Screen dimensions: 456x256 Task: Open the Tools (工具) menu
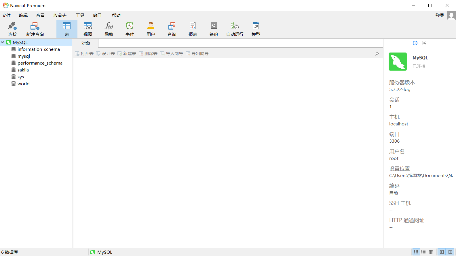pos(80,15)
